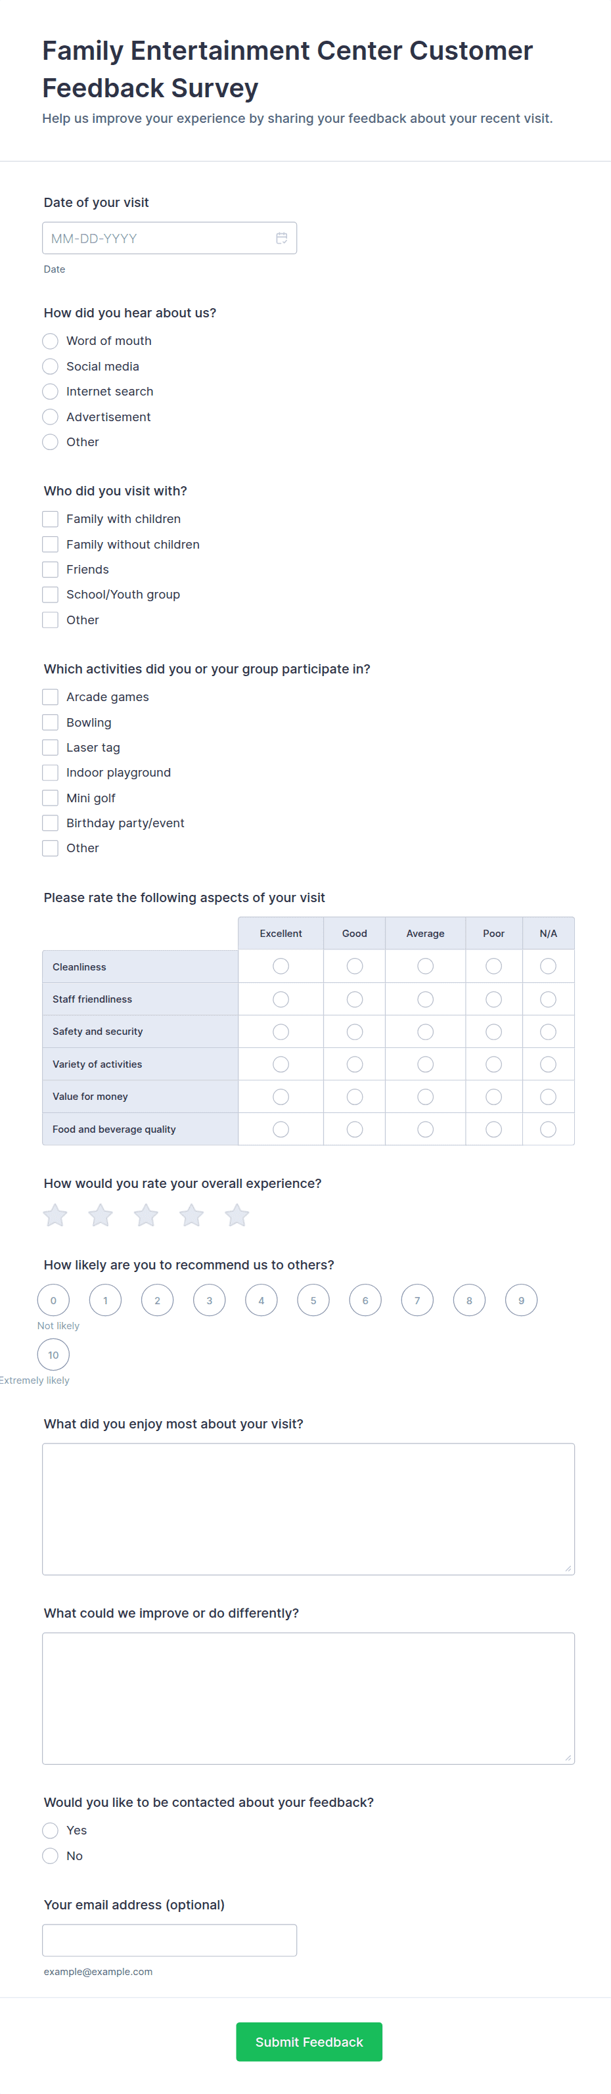Image resolution: width=611 pixels, height=2094 pixels.
Task: Focus the email address field
Action: pos(169,1940)
